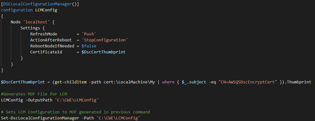Click $DscCertThumbprint inside the Settings block

104,52
